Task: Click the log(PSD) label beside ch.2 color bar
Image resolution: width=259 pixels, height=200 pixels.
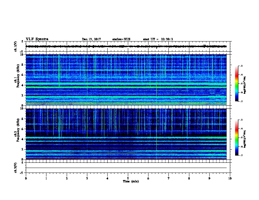Action: (245, 139)
